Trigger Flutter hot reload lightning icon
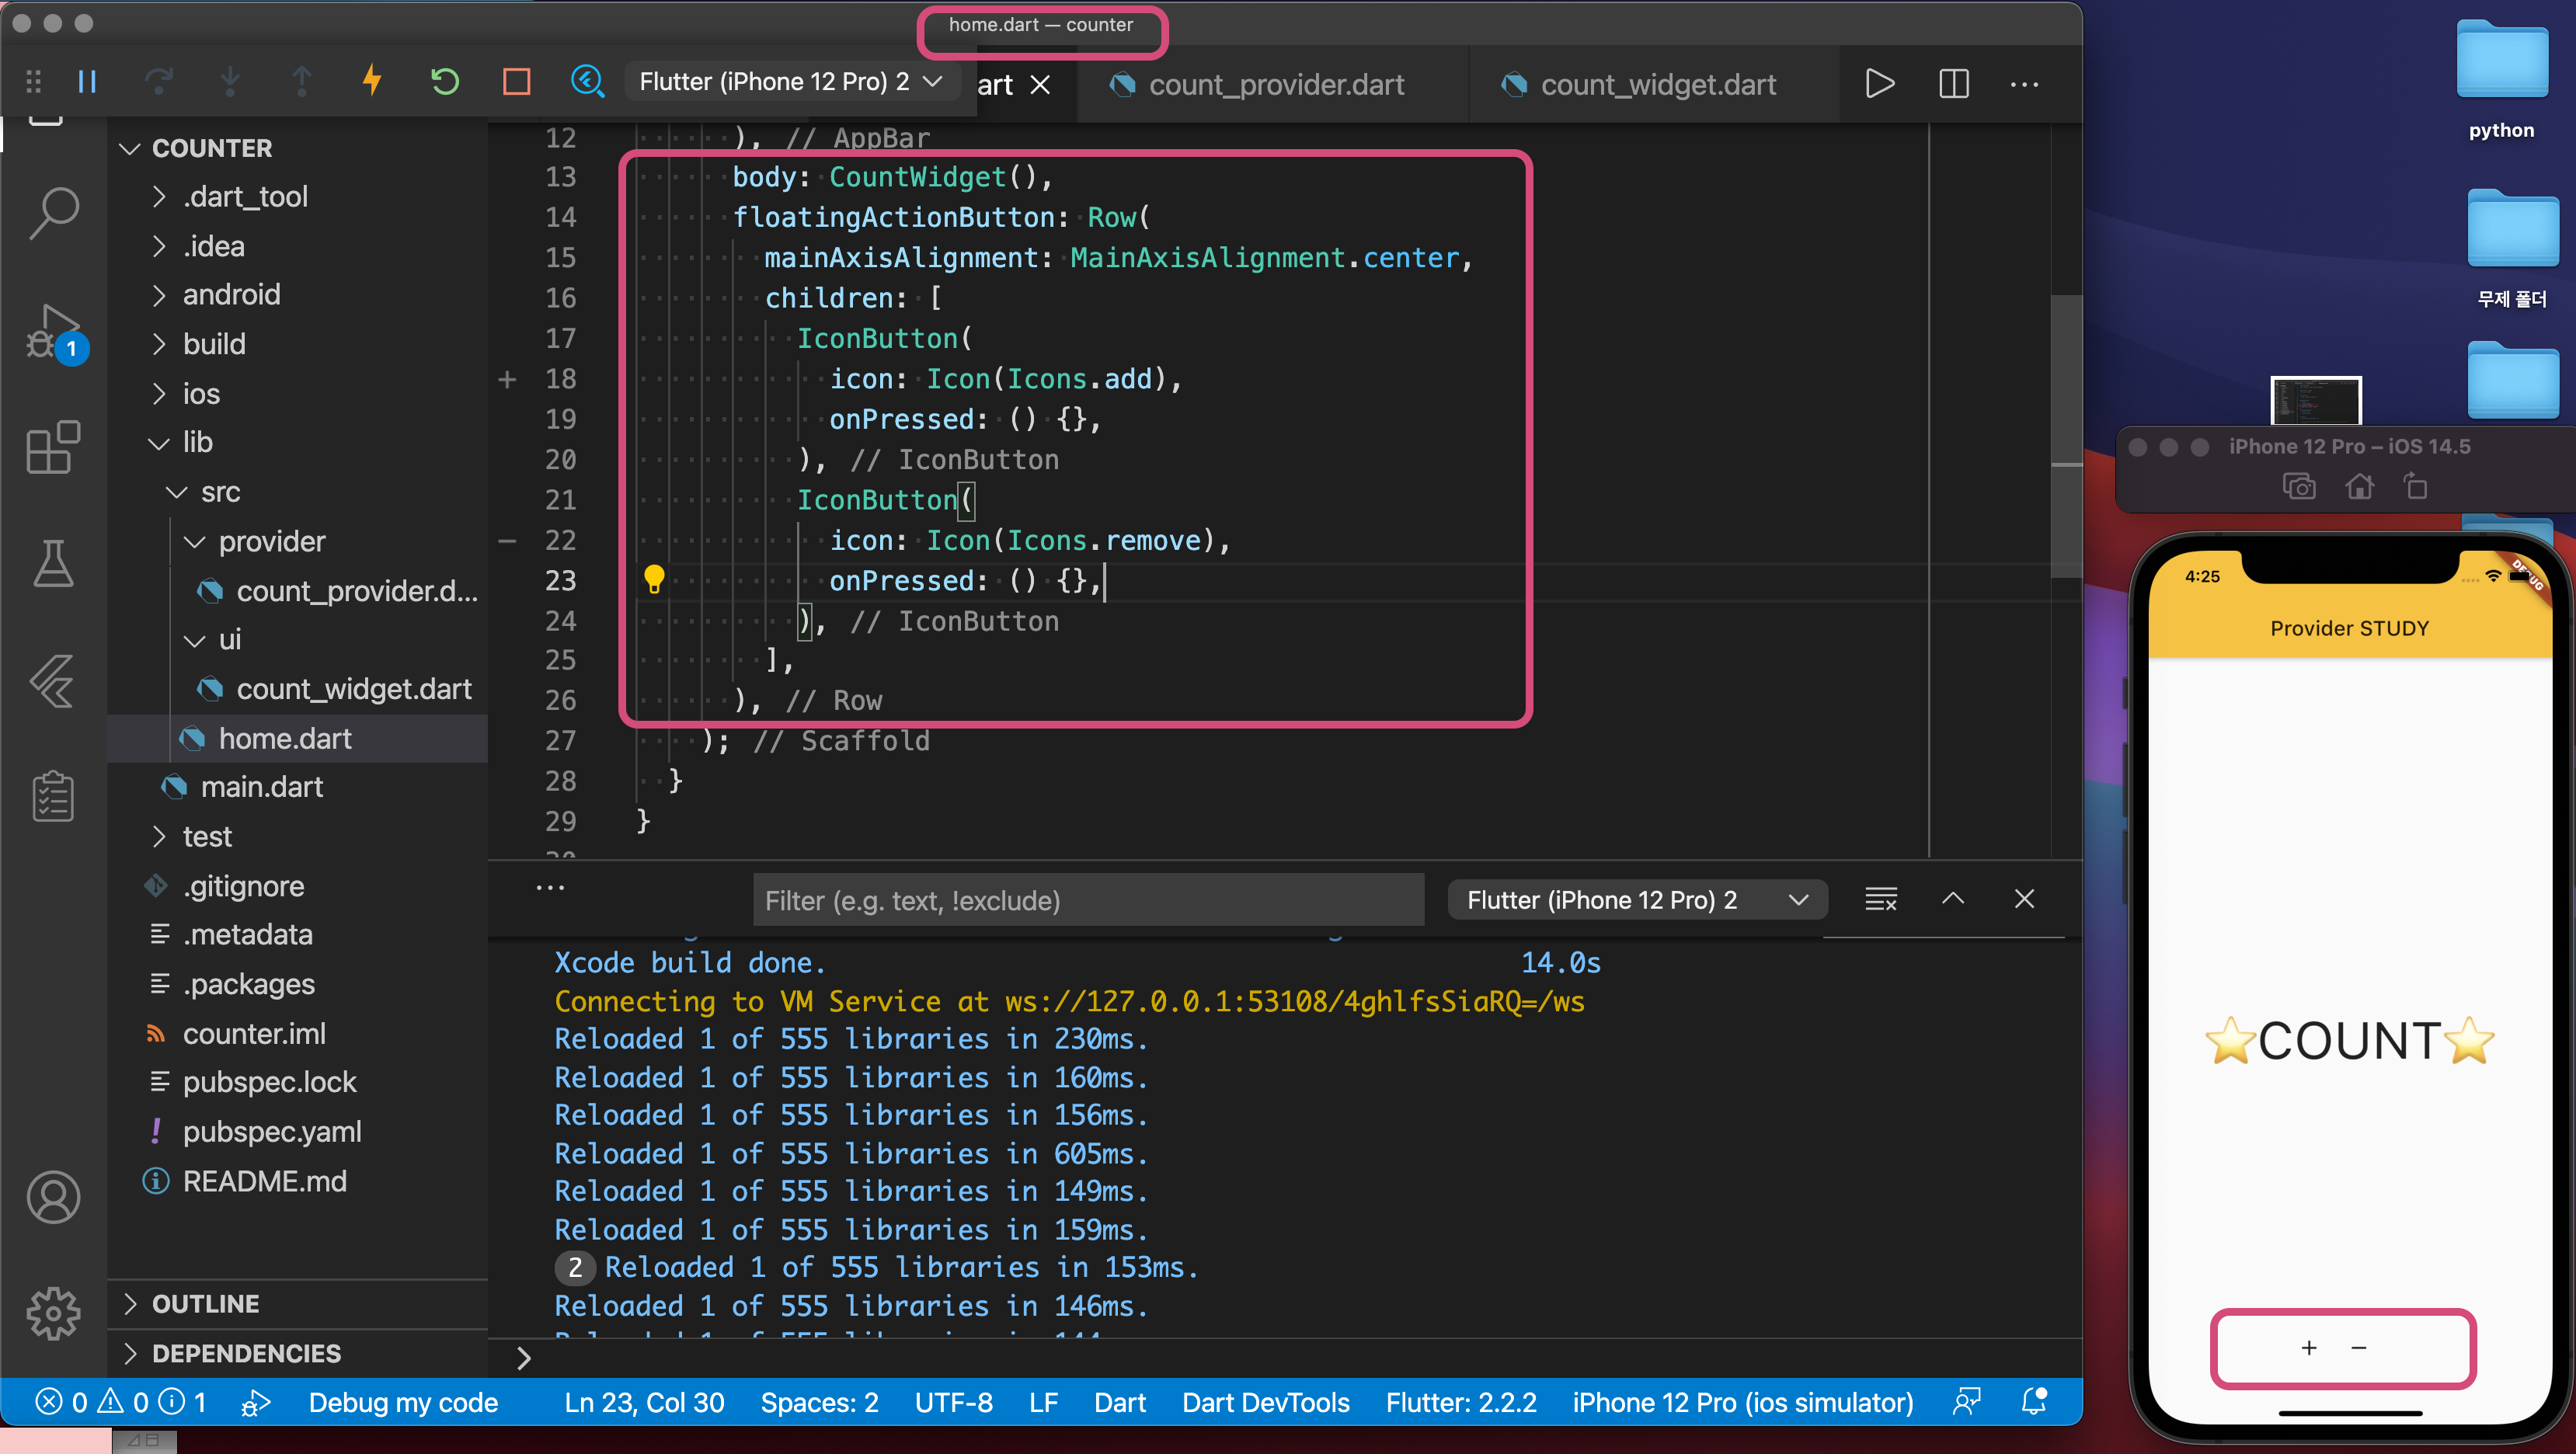The image size is (2576, 1454). [372, 81]
